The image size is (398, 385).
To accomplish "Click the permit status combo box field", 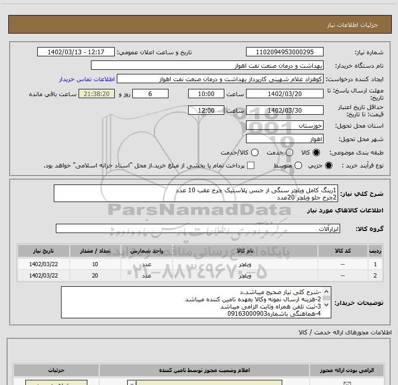I will pyautogui.click(x=205, y=383).
